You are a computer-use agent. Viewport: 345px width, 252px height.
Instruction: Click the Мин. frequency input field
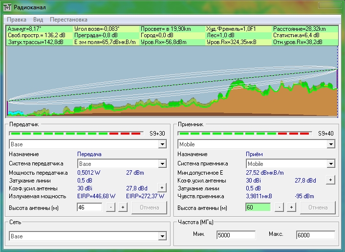(236, 235)
